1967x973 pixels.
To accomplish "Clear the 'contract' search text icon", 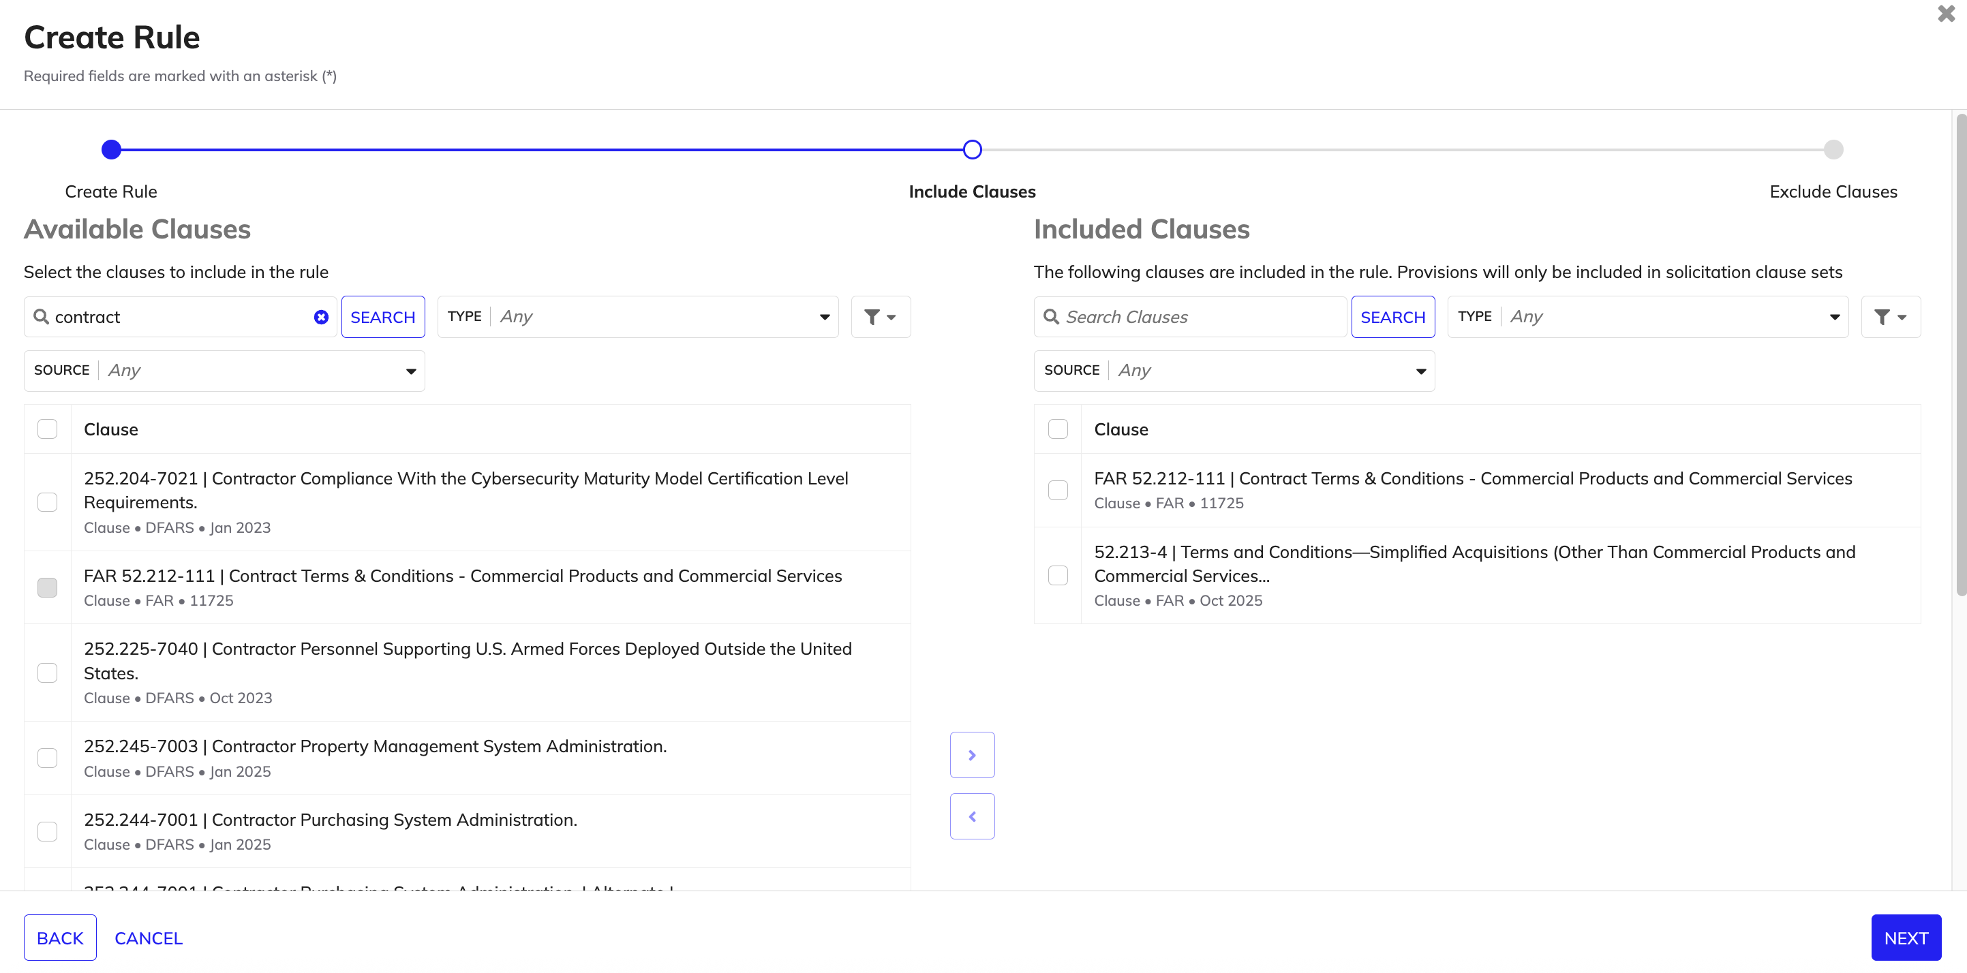I will (x=322, y=317).
